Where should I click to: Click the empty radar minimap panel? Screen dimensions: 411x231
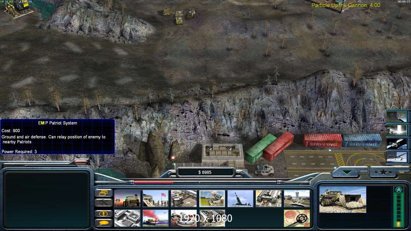pos(47,199)
